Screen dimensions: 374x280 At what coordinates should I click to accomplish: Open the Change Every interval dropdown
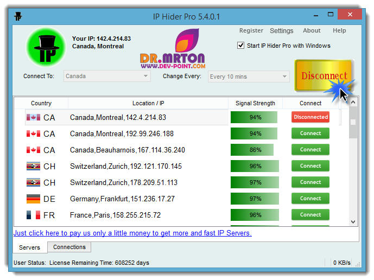249,77
